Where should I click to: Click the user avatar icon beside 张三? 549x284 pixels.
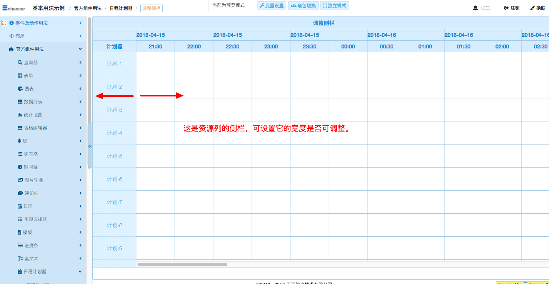475,8
